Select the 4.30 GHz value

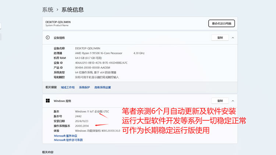point(139,53)
